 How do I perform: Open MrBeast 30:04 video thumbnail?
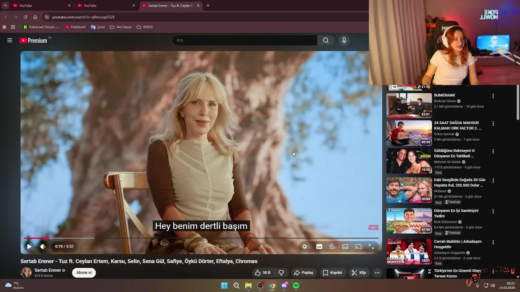click(409, 190)
